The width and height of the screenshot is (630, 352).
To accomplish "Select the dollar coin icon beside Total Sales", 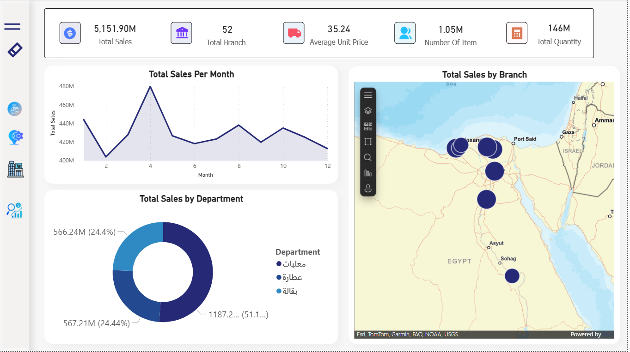I will pos(70,33).
